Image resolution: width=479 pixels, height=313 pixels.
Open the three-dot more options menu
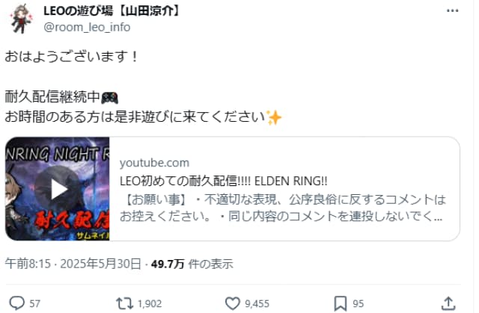452,10
